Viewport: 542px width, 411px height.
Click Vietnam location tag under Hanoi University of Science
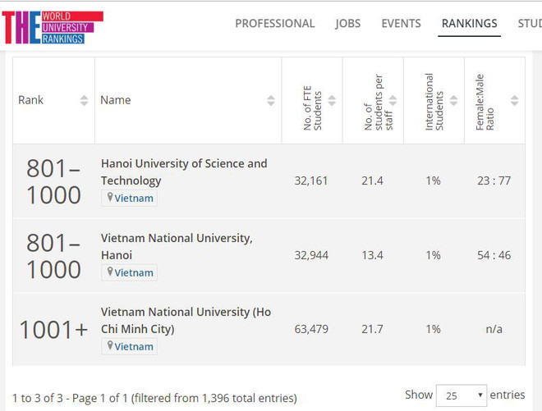pyautogui.click(x=130, y=199)
